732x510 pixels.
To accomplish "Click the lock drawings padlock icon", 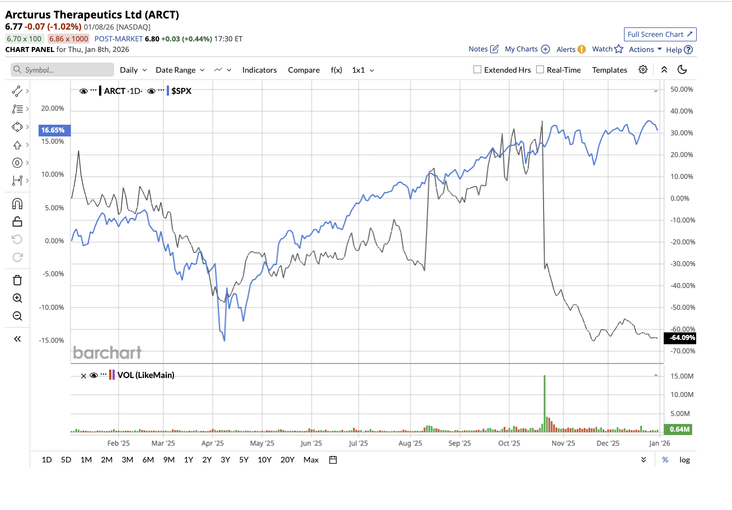I will pyautogui.click(x=17, y=221).
